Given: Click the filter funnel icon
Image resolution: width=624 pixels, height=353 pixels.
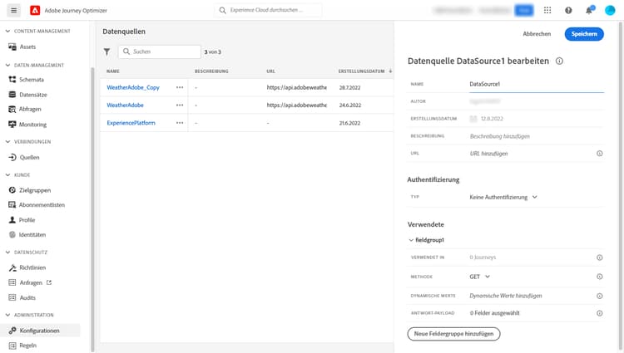Looking at the screenshot, I should click(106, 51).
